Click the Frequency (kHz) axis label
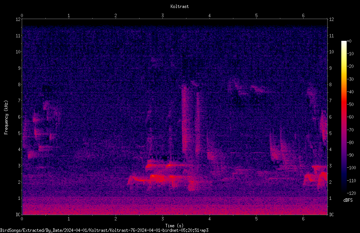This screenshot has height=233, width=360. tap(6, 117)
